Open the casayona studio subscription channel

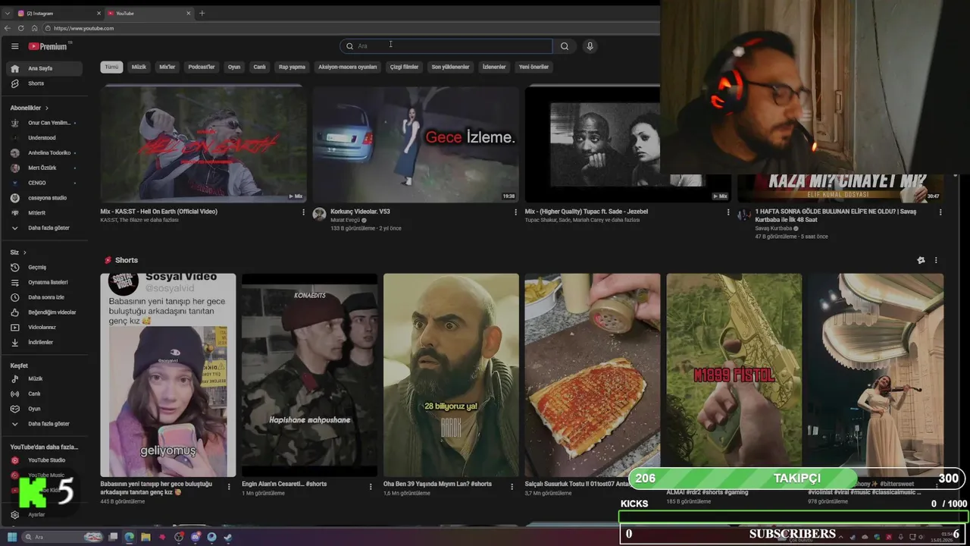[44, 198]
